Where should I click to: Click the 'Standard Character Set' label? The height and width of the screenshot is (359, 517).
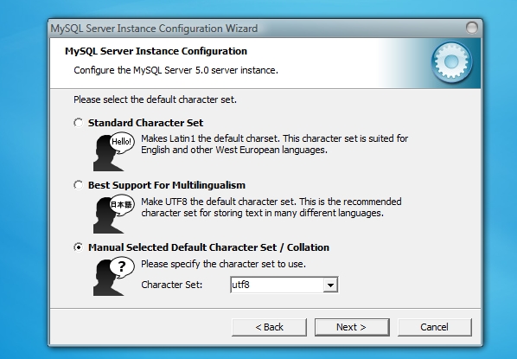(146, 123)
